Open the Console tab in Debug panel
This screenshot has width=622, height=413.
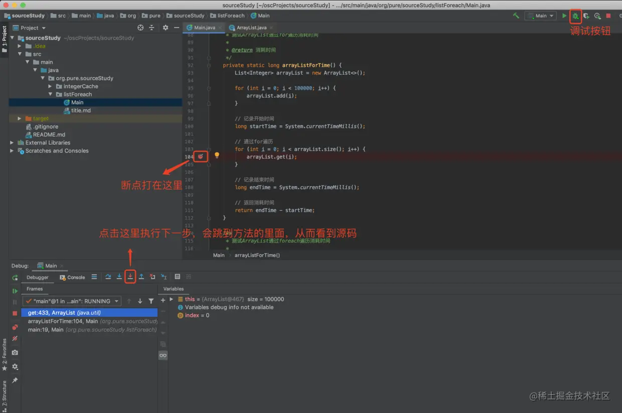(x=72, y=277)
